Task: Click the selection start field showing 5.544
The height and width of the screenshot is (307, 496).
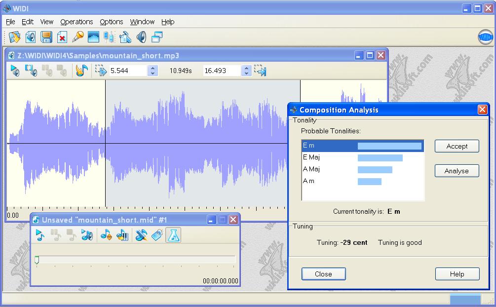Action: [x=128, y=71]
